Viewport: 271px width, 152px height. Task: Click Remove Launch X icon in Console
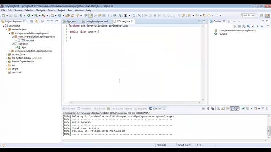208,109
